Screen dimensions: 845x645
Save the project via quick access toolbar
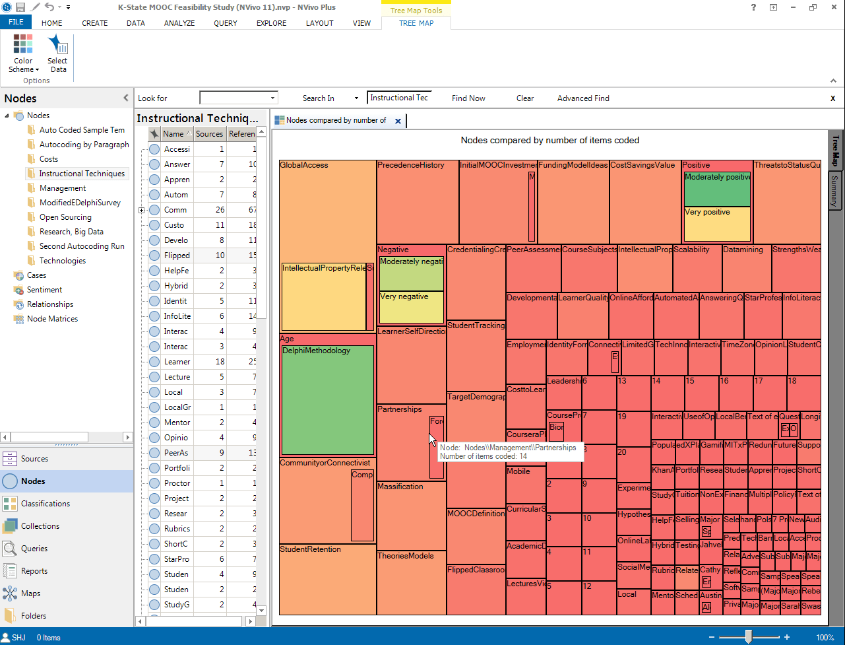20,6
